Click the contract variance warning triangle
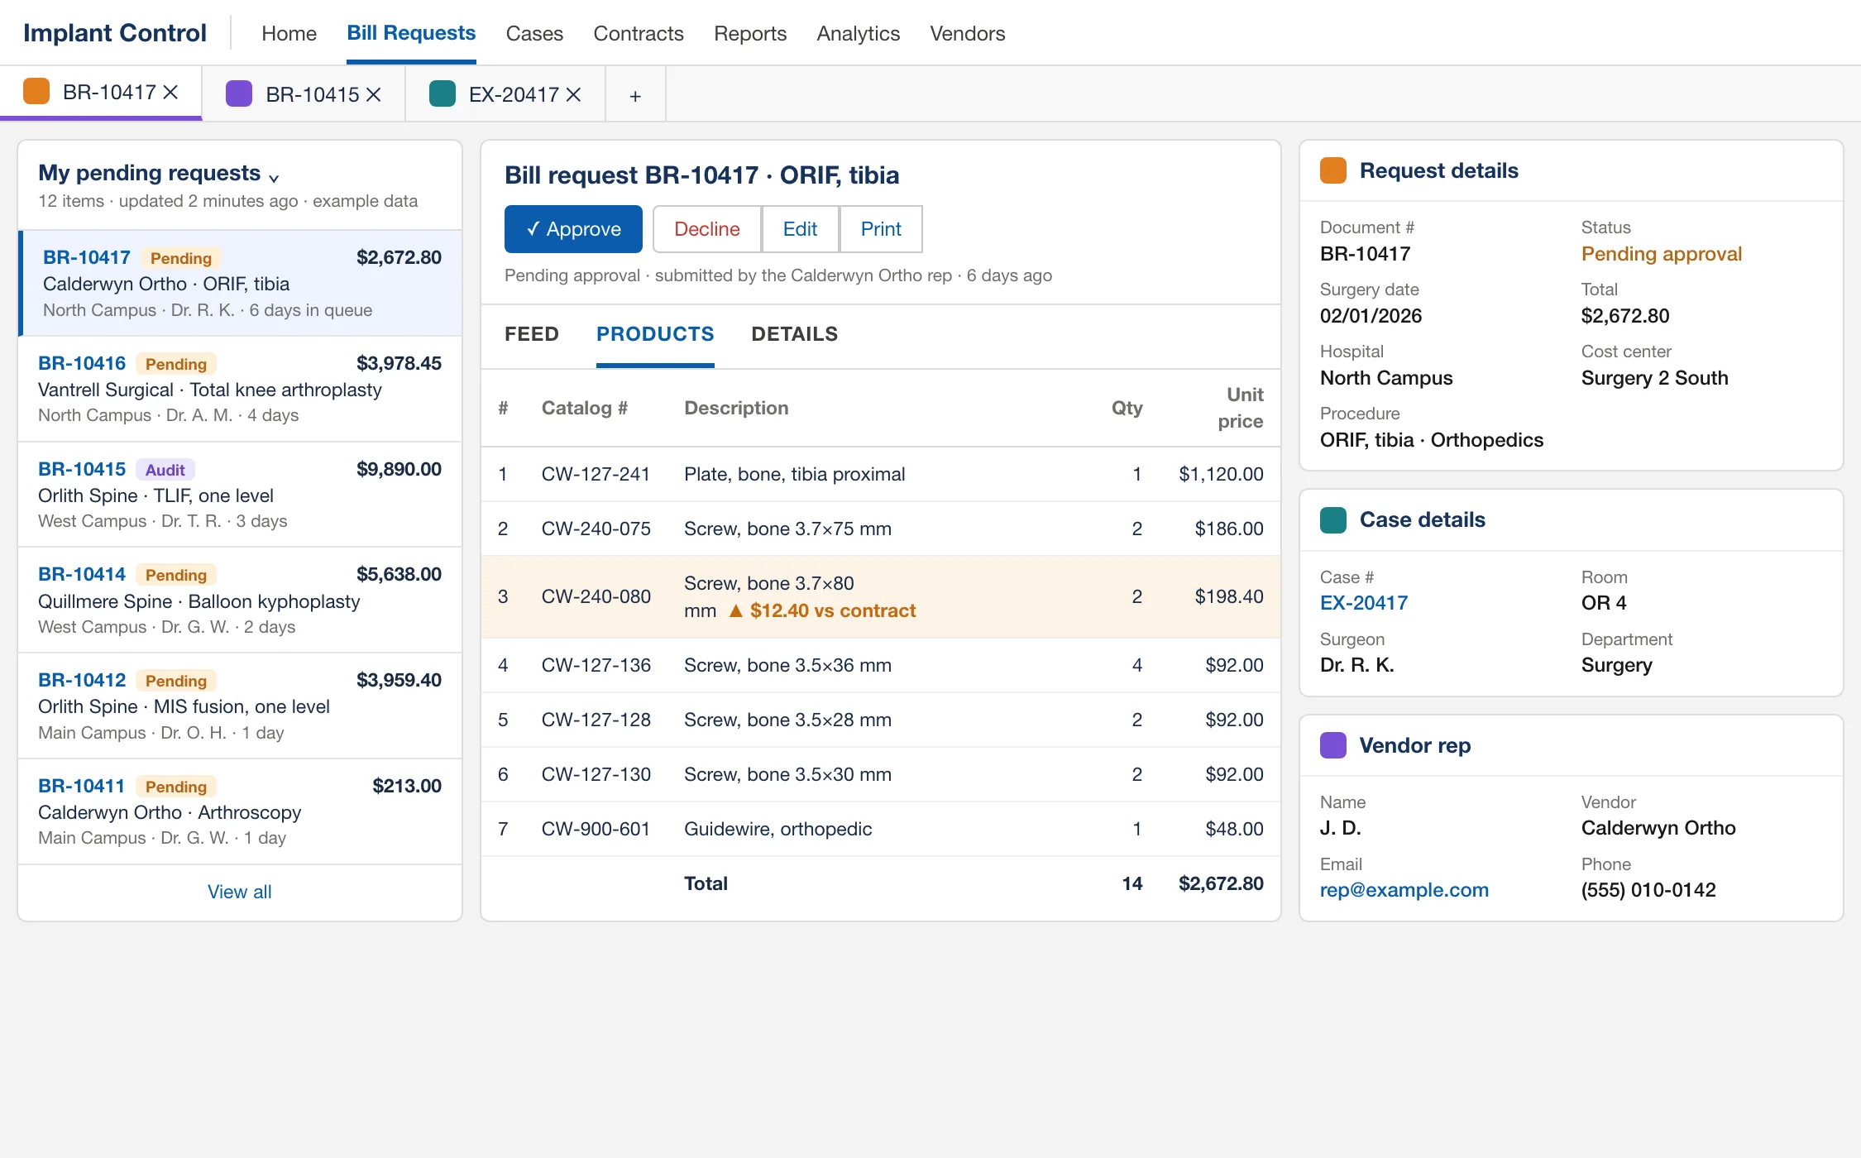Image resolution: width=1861 pixels, height=1158 pixels. tap(735, 610)
